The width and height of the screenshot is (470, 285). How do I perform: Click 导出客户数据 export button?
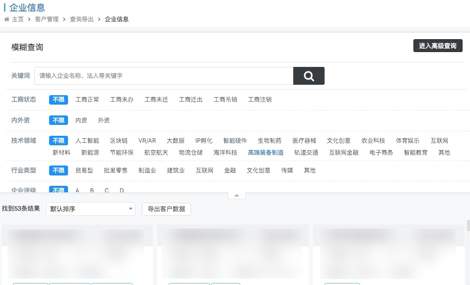click(166, 209)
